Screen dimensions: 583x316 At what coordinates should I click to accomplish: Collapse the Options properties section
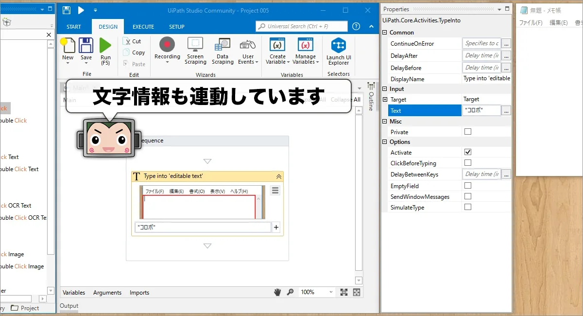385,141
